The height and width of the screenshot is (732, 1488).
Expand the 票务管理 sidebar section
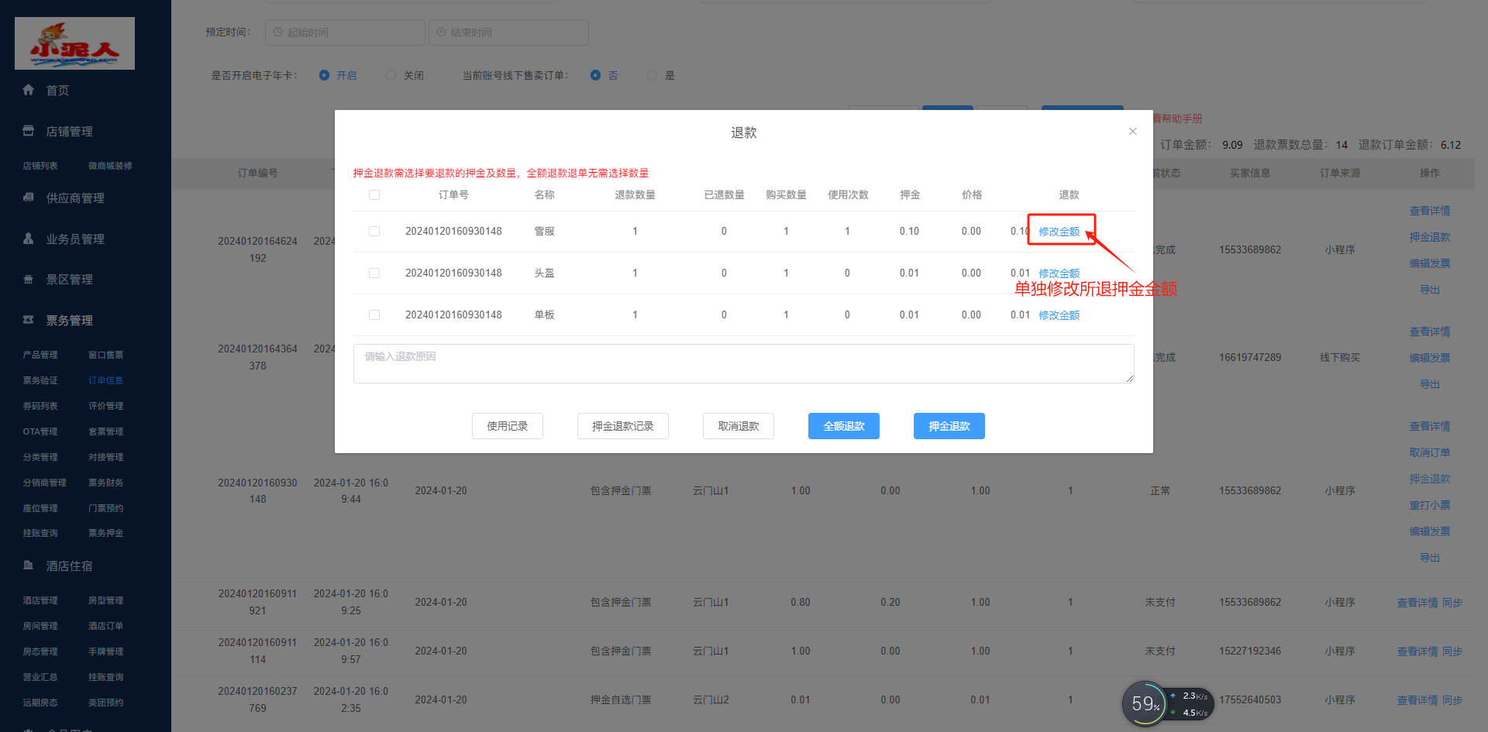(70, 321)
